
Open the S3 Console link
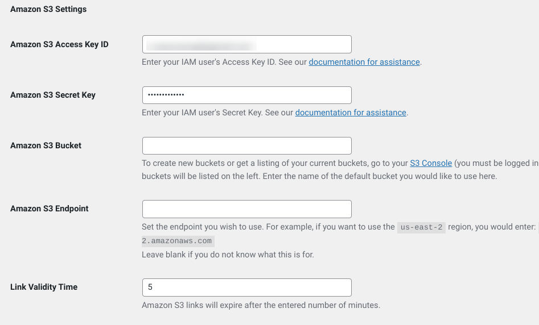click(x=431, y=163)
